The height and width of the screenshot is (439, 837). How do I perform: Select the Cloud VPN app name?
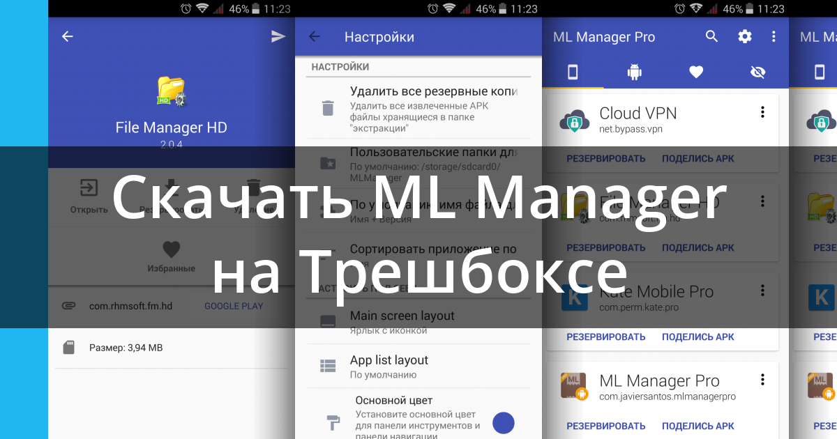[638, 113]
